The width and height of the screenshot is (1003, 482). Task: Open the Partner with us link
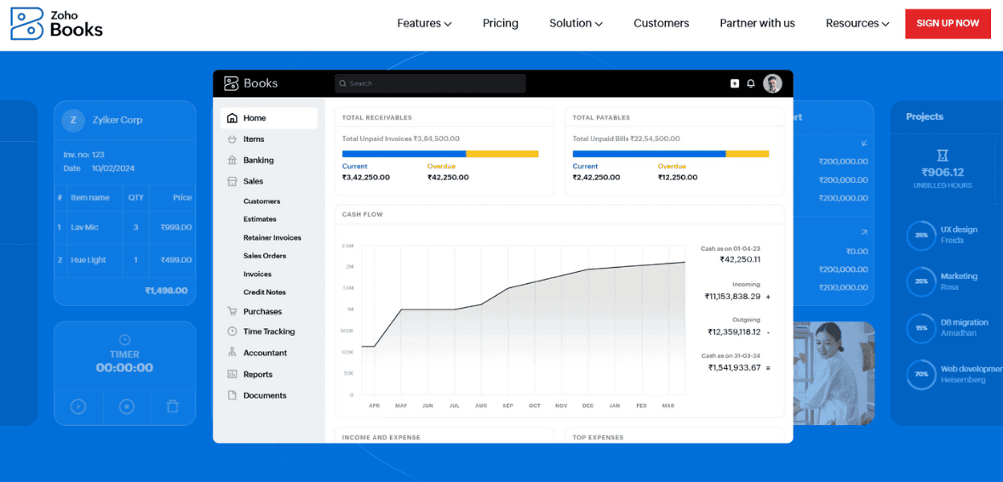click(757, 24)
